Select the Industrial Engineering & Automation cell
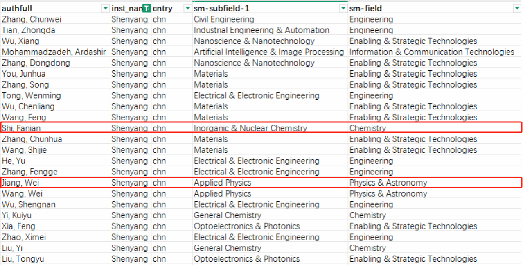This screenshot has width=523, height=265. tap(261, 30)
